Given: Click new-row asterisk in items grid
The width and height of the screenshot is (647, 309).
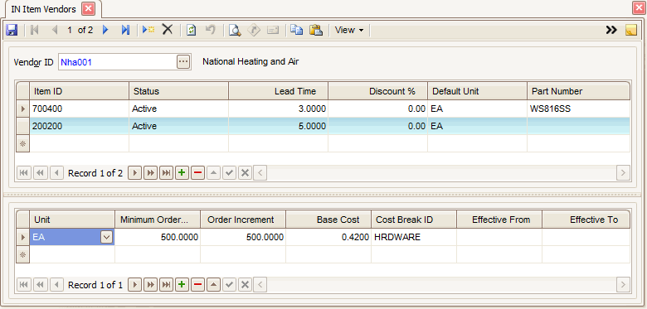Looking at the screenshot, I should coord(22,143).
